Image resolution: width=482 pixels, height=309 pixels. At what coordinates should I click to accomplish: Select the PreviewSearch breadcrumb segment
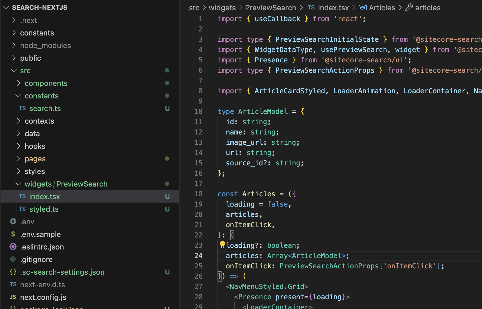270,8
